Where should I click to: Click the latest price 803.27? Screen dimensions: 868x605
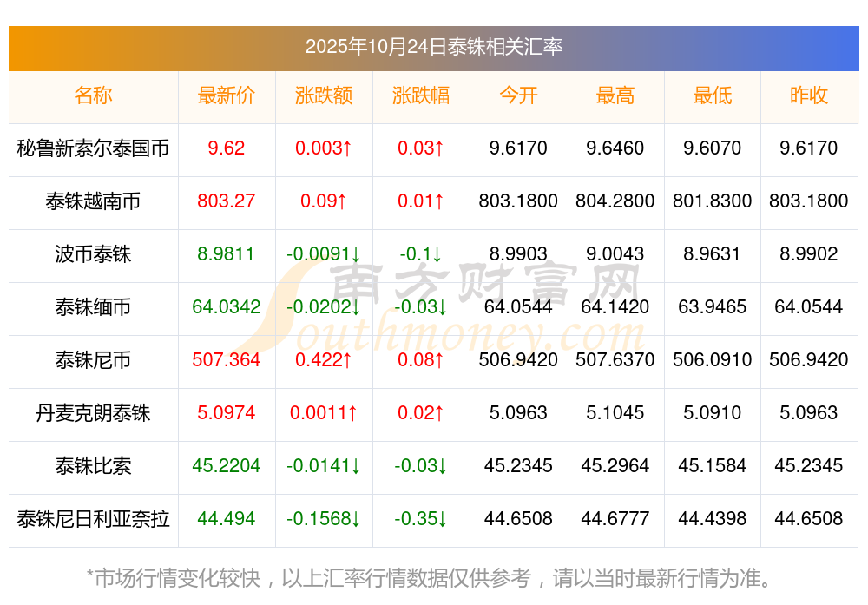point(227,201)
